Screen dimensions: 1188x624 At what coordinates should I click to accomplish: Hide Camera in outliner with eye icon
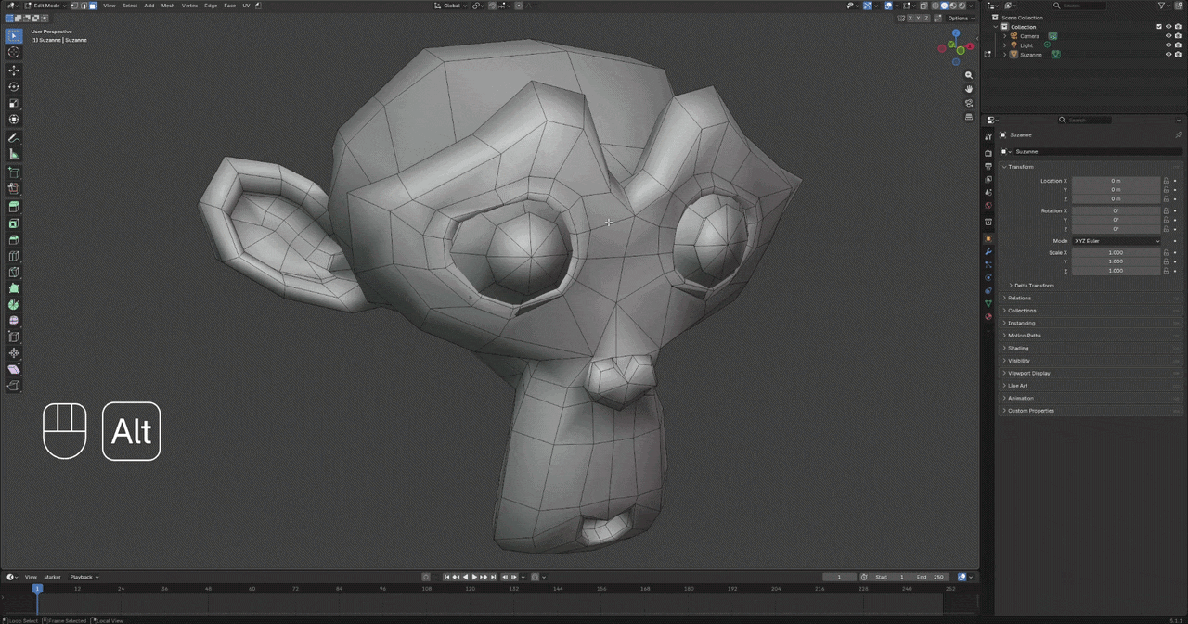(x=1169, y=36)
